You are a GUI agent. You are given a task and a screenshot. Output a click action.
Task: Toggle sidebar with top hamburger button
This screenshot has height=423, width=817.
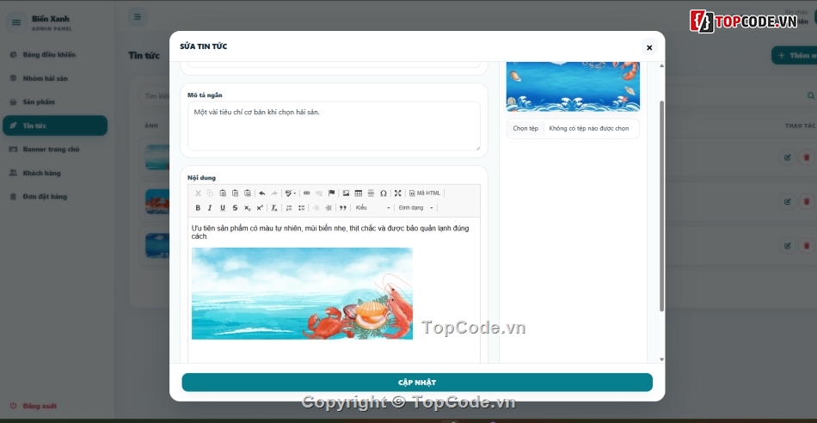click(138, 17)
